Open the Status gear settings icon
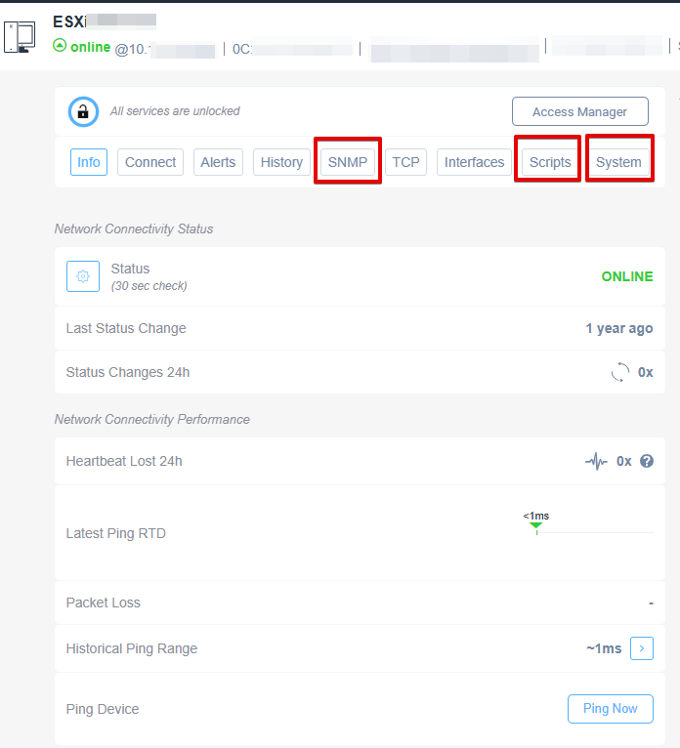This screenshot has height=748, width=680. coord(83,276)
